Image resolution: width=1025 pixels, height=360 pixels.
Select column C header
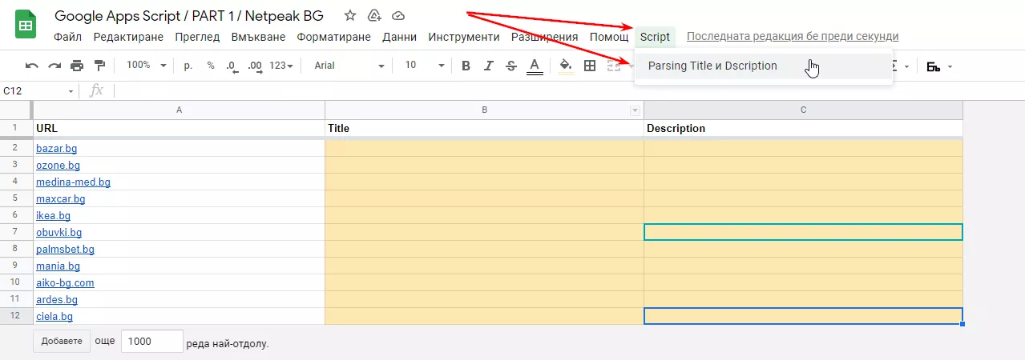(803, 110)
